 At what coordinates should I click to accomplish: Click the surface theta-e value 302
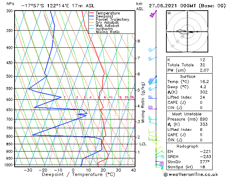[204, 92]
